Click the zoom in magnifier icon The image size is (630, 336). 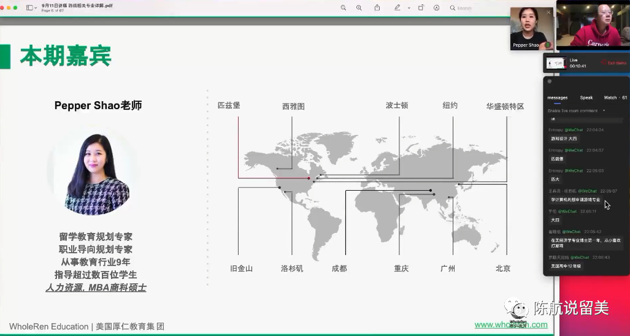[359, 8]
